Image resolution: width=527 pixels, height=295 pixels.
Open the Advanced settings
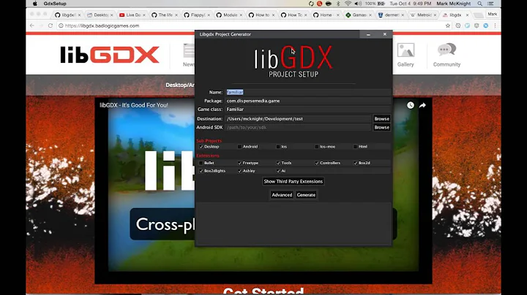pos(282,195)
